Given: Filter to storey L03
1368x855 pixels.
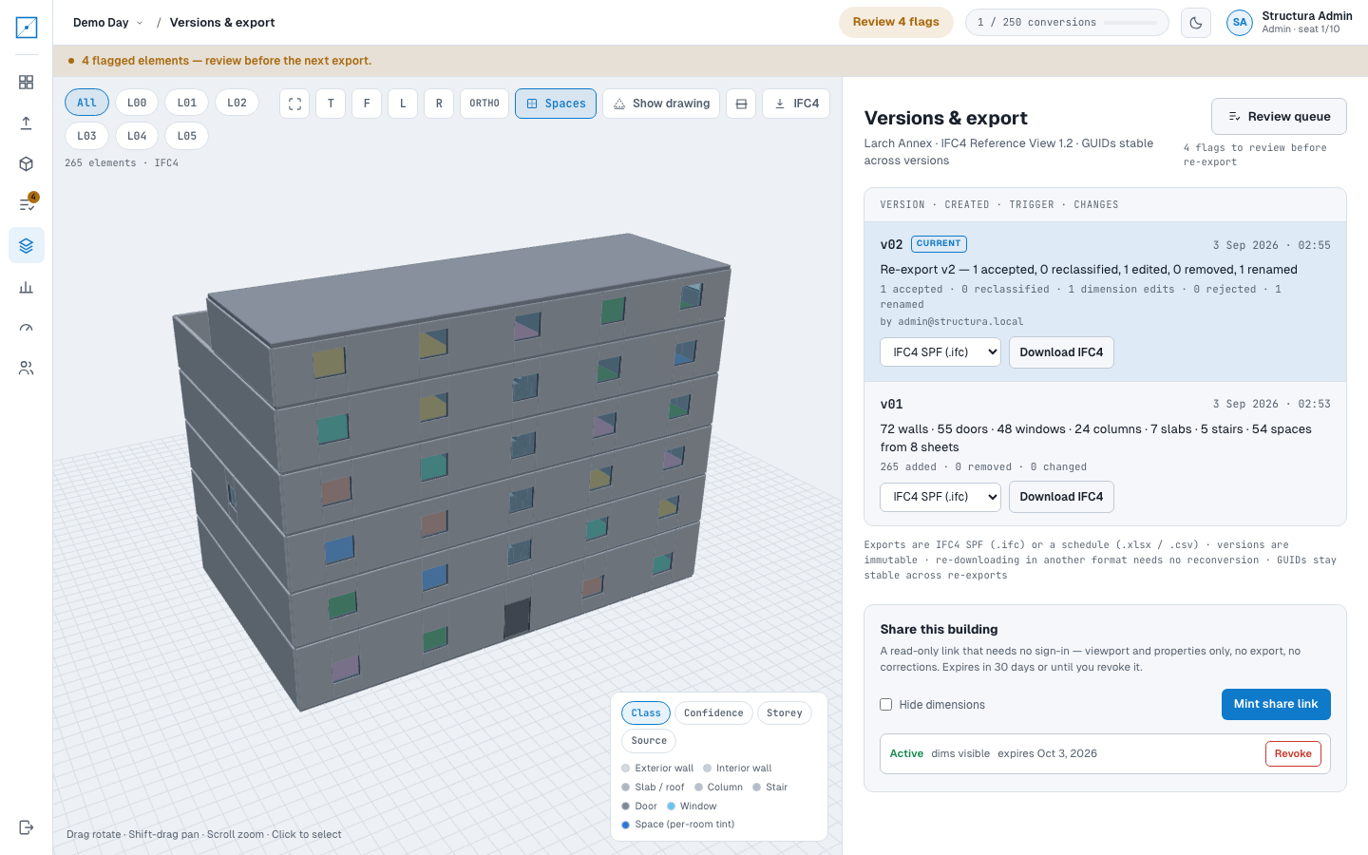Looking at the screenshot, I should click(86, 136).
